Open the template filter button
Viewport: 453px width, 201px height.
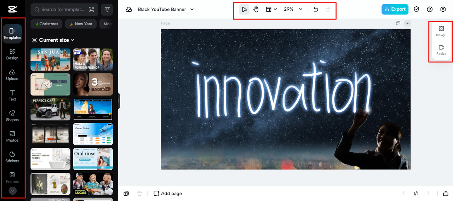point(107,10)
